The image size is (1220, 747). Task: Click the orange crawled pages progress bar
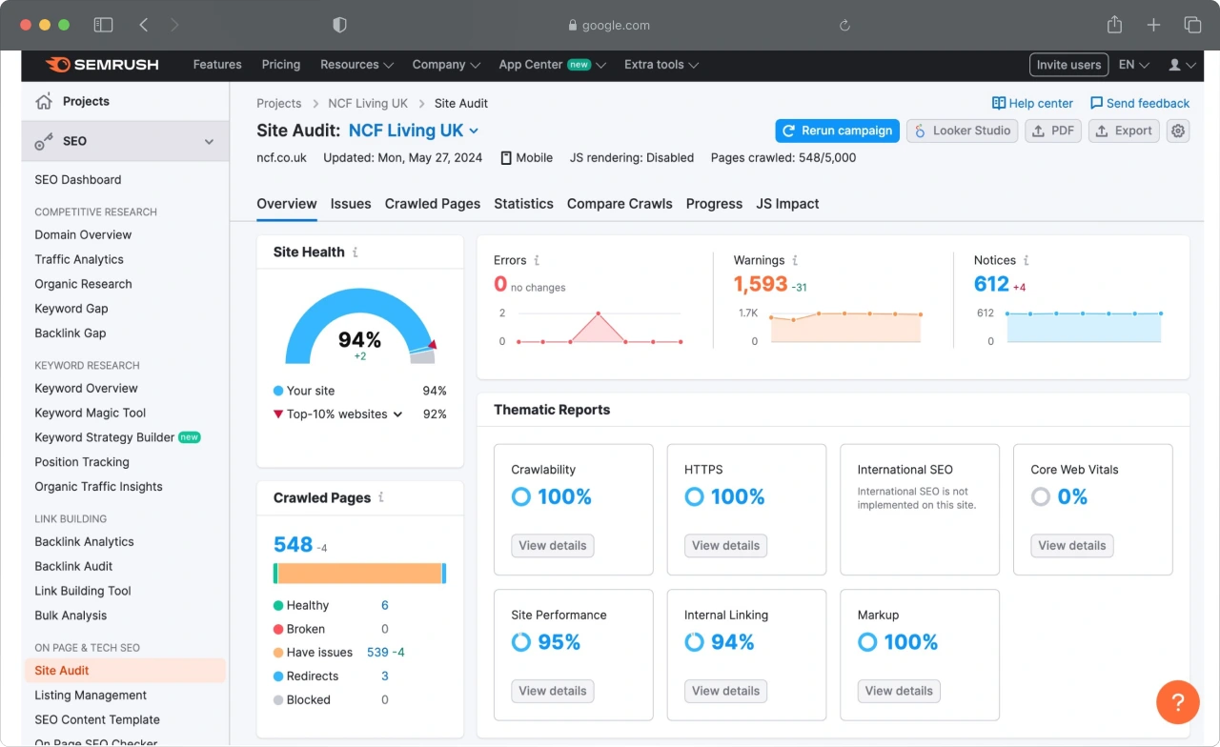pos(359,574)
